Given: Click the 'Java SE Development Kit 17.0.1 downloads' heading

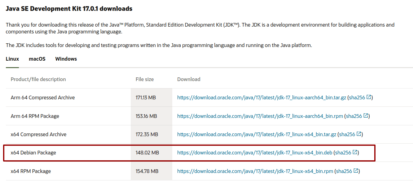Looking at the screenshot, I should (x=69, y=9).
